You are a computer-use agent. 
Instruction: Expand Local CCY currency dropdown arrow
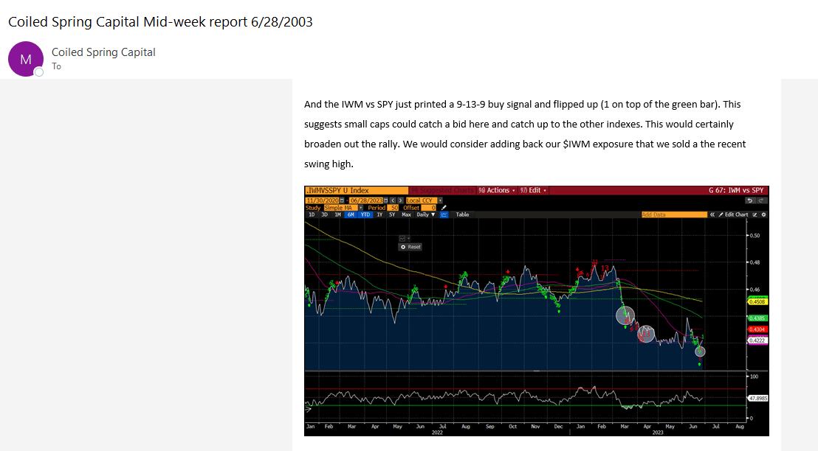440,200
